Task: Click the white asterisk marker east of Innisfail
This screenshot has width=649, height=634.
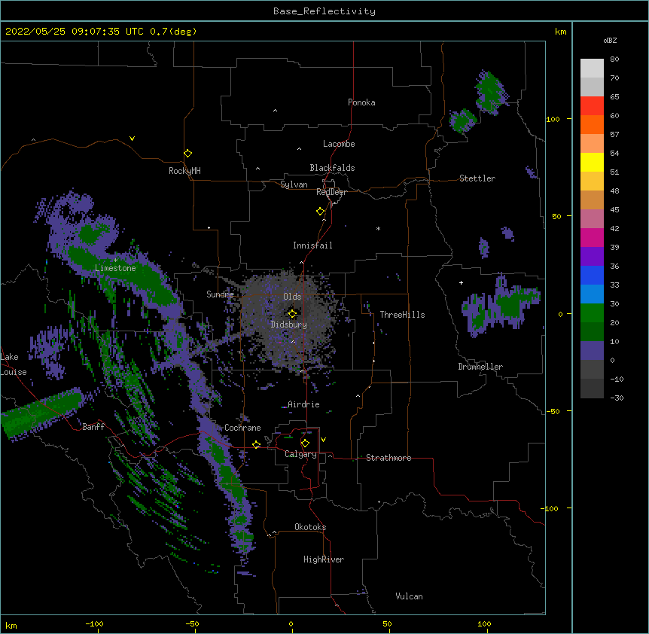Action: 378,228
